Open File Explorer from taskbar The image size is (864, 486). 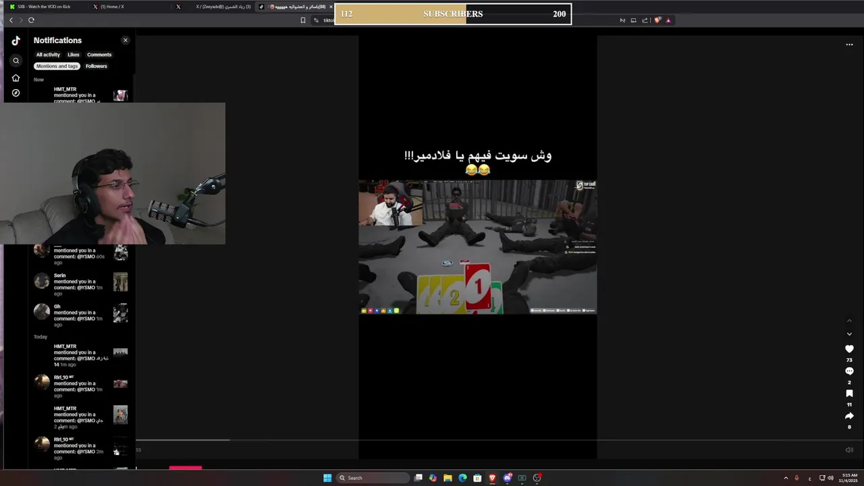(x=448, y=478)
